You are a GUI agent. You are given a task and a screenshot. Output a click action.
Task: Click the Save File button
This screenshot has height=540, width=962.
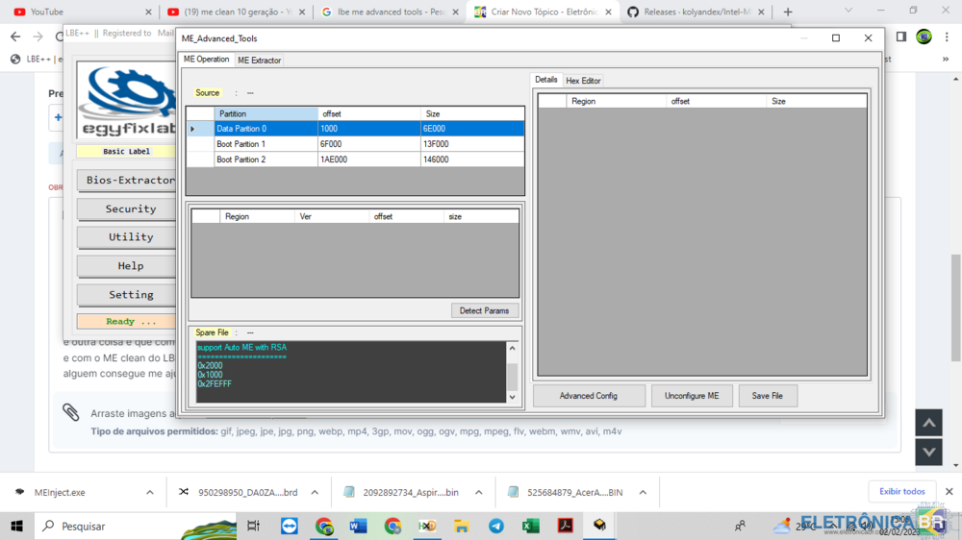tap(768, 396)
